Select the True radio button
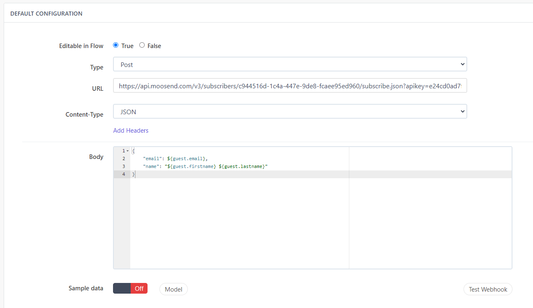Screen dimensions: 533x308 tap(116, 45)
